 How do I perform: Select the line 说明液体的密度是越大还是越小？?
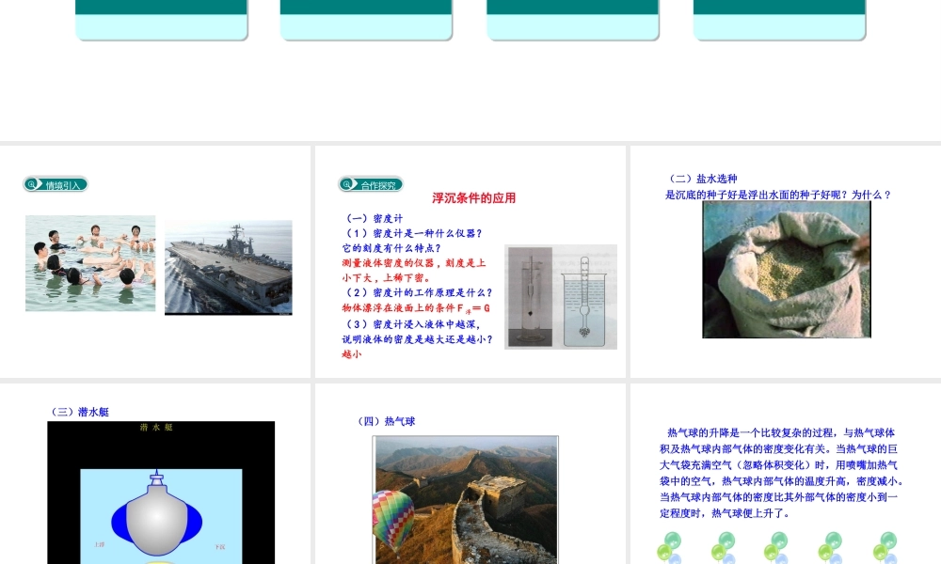point(418,339)
